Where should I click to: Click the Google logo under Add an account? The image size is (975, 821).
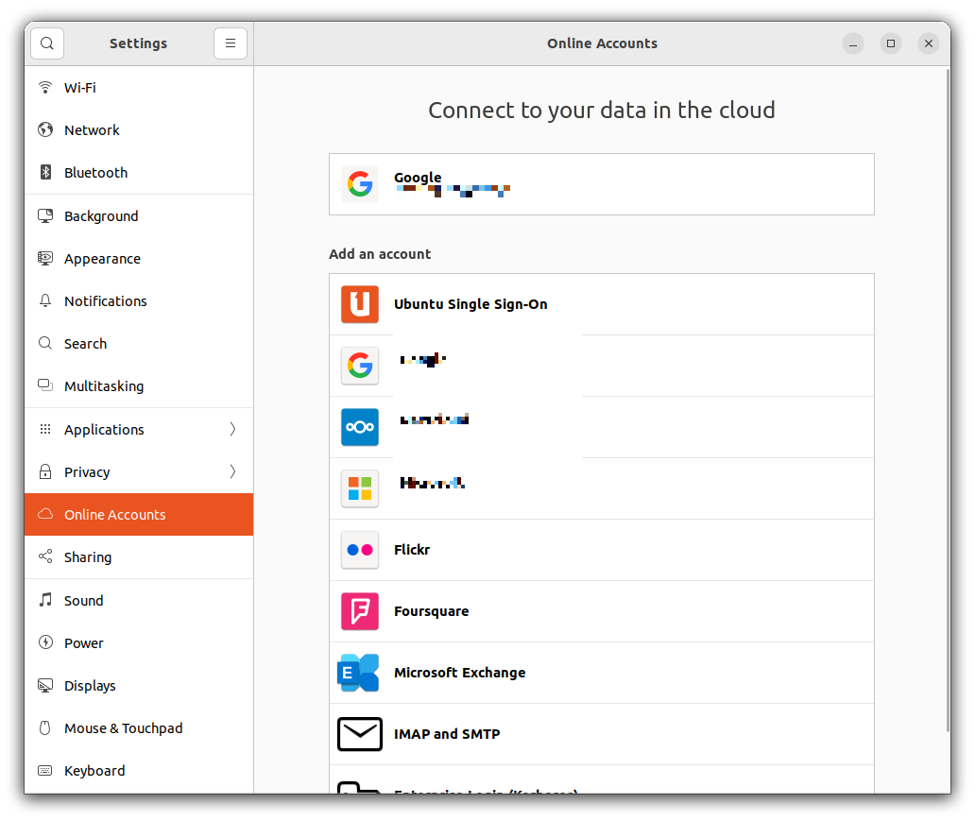tap(360, 366)
